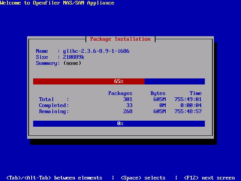Click the Completed row label
The image size is (241, 181).
tap(53, 106)
